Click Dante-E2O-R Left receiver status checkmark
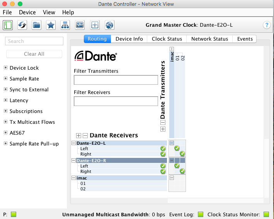This screenshot has height=219, width=274. [x=163, y=166]
